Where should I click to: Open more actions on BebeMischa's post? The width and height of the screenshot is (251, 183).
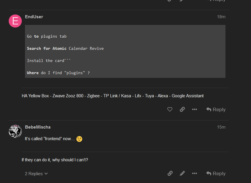point(194,173)
